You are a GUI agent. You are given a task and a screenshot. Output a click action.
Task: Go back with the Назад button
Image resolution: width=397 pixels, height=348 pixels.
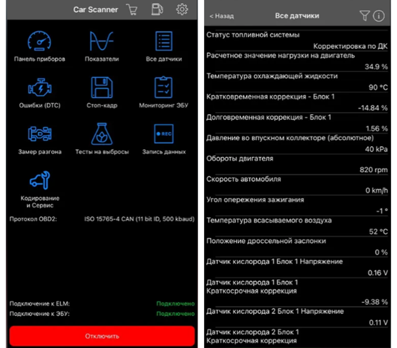tap(221, 16)
